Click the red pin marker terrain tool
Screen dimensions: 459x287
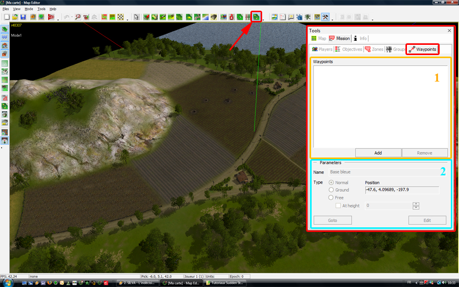146,17
